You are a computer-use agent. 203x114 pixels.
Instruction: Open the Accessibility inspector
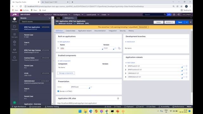click(164, 107)
